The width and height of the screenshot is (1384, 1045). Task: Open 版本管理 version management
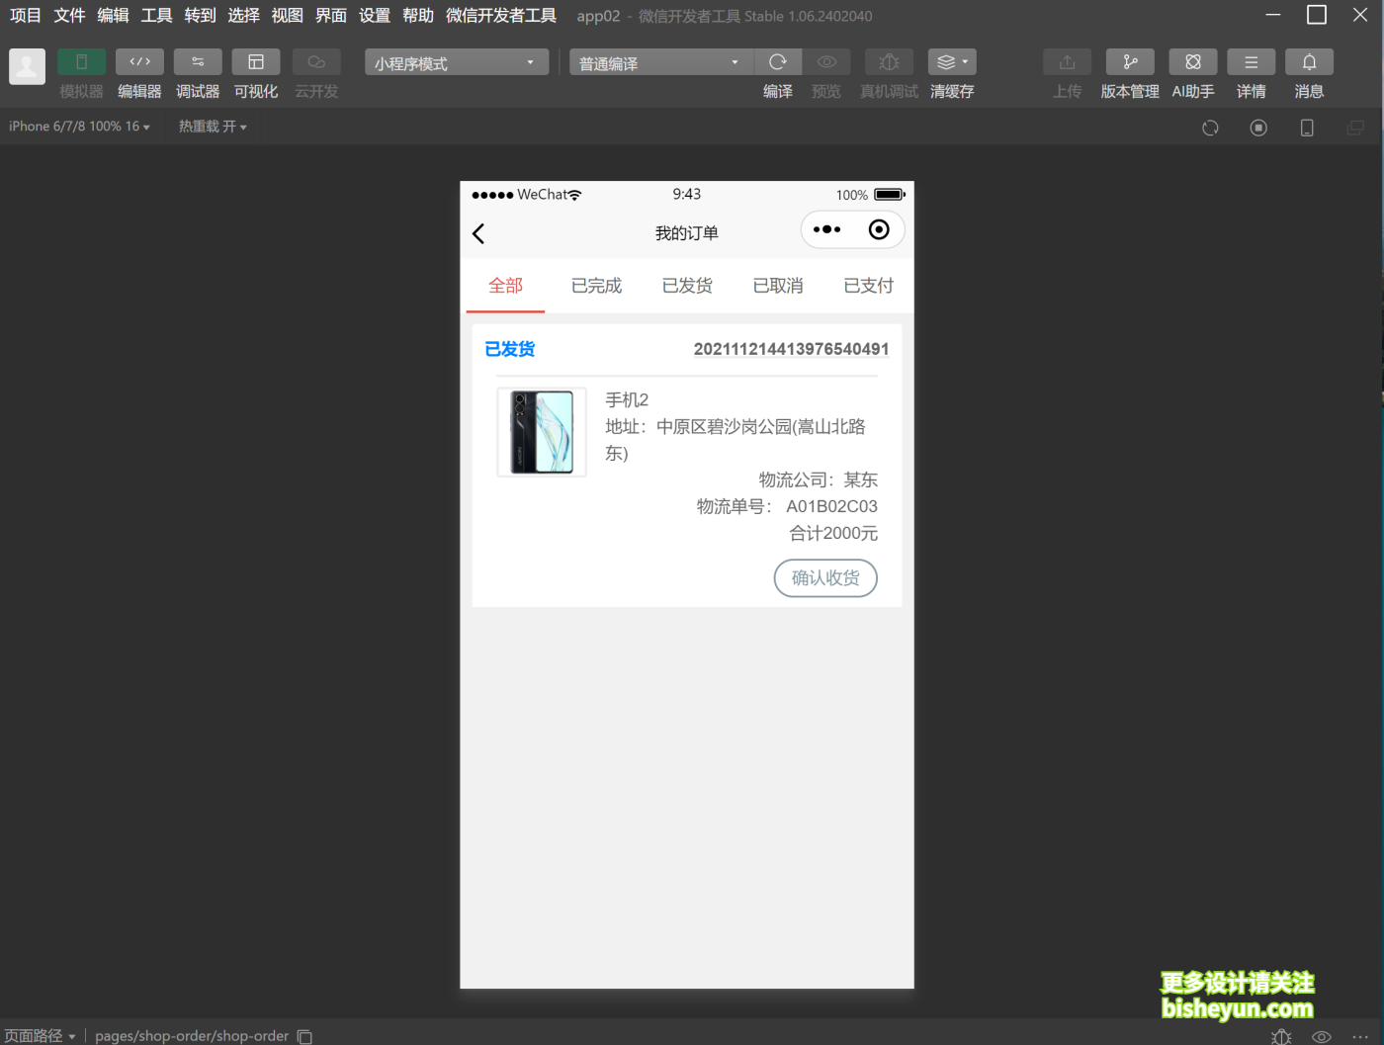coord(1129,61)
